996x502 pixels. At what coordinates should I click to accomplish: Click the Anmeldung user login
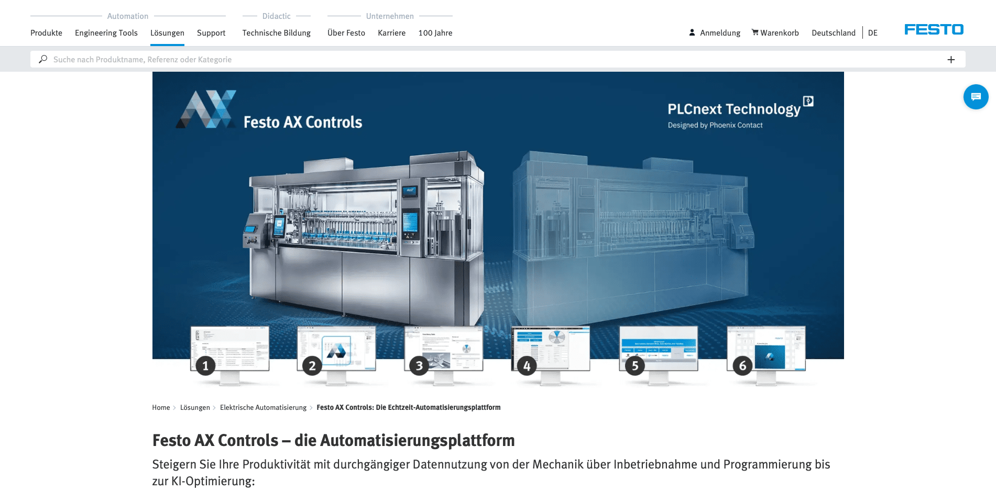(715, 33)
